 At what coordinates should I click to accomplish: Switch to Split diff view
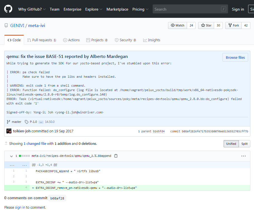[244, 144]
